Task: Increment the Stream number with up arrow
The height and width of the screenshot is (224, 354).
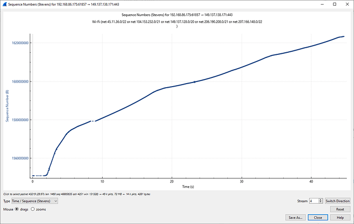Action: 321,199
